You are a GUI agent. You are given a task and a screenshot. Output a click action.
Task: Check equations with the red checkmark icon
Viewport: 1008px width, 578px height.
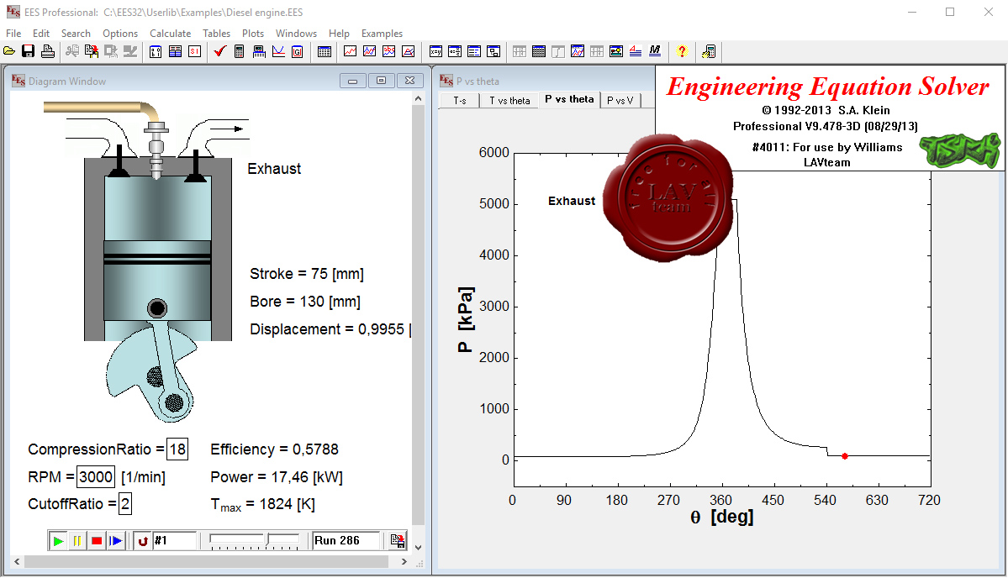[x=220, y=51]
